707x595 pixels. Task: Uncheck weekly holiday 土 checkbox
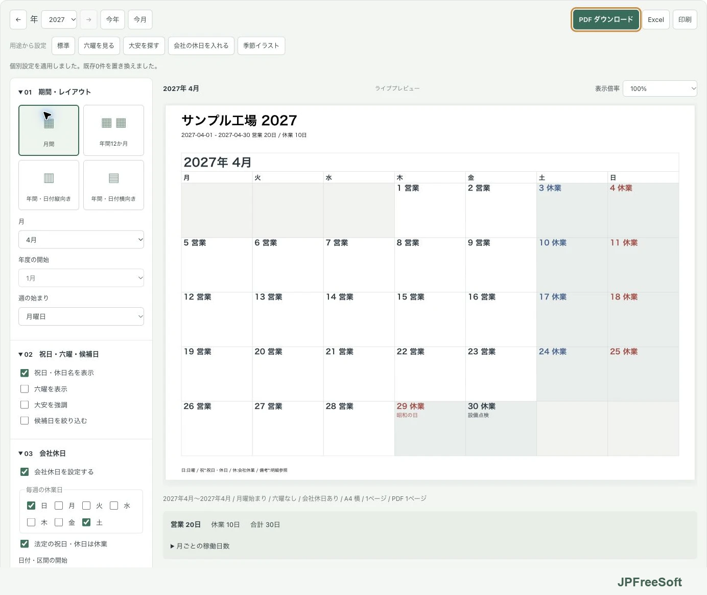point(86,522)
